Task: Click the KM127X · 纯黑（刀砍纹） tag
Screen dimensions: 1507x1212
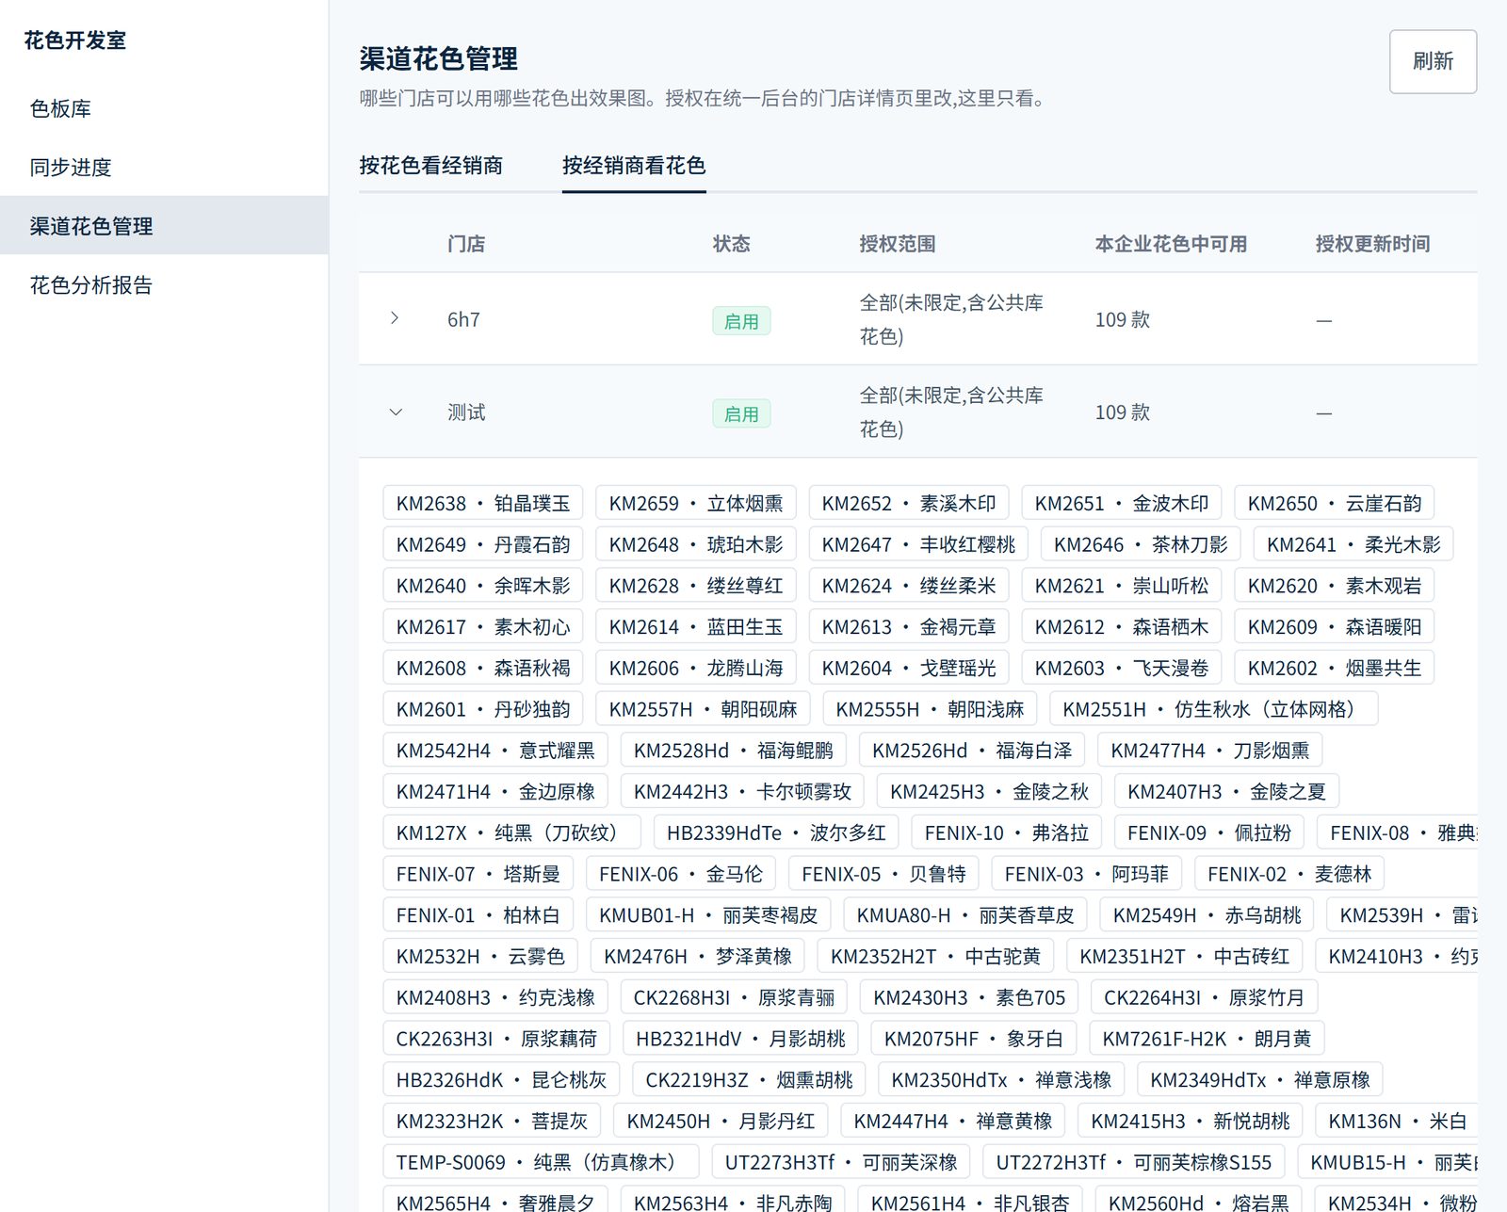Action: coord(511,832)
